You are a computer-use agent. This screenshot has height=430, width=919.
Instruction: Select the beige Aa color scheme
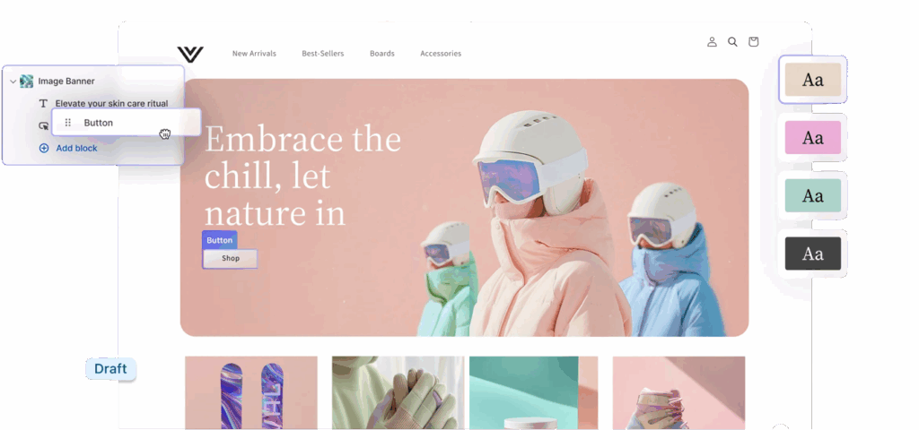pyautogui.click(x=813, y=80)
